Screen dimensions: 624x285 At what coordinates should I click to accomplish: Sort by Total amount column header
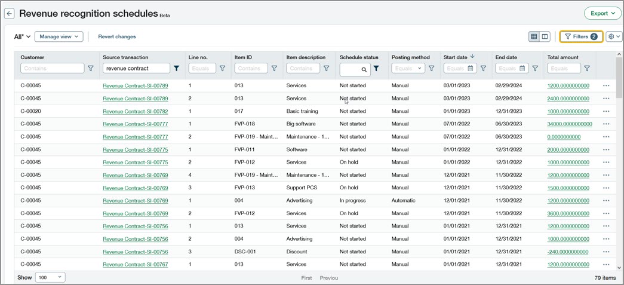point(562,57)
